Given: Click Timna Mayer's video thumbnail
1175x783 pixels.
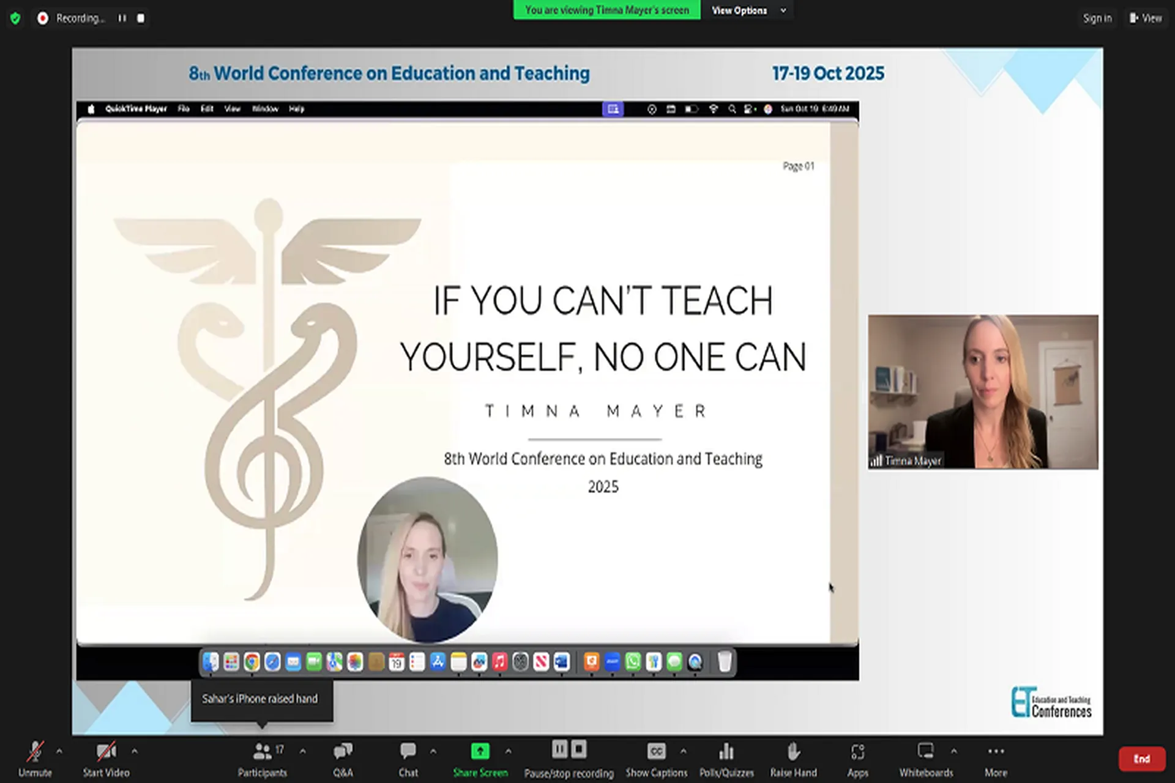Looking at the screenshot, I should 983,391.
